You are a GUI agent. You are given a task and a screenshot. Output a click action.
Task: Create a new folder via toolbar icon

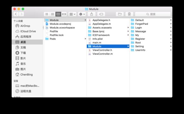coord(120,14)
